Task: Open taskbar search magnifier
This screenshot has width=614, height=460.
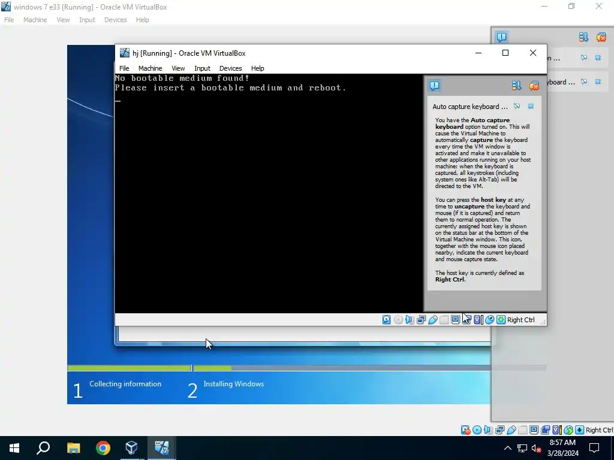Action: [43, 448]
